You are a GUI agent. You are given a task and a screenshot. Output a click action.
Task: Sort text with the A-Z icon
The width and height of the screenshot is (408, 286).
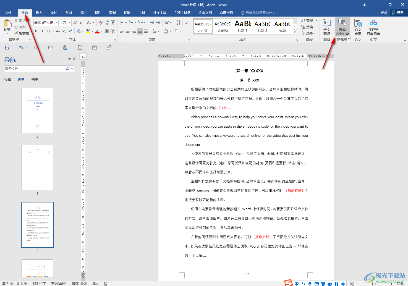tap(178, 23)
